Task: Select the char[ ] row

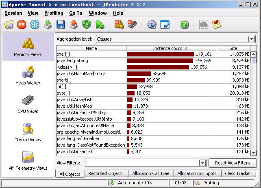Action: (x=153, y=54)
